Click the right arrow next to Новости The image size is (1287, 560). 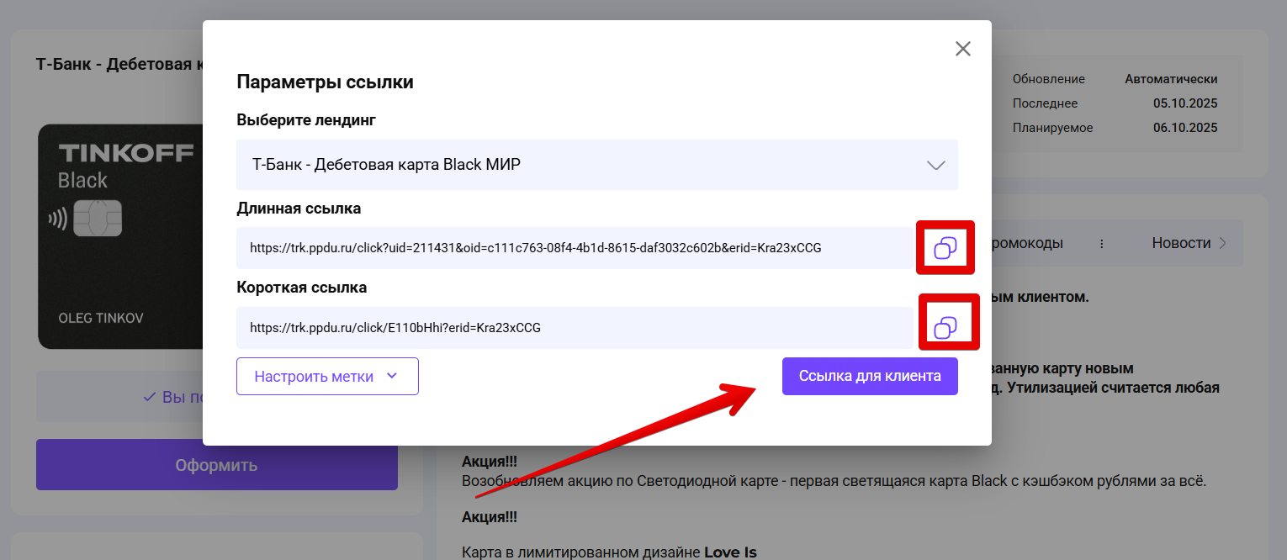click(x=1223, y=244)
